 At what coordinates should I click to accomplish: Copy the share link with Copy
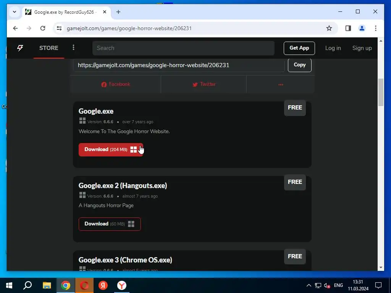point(299,65)
